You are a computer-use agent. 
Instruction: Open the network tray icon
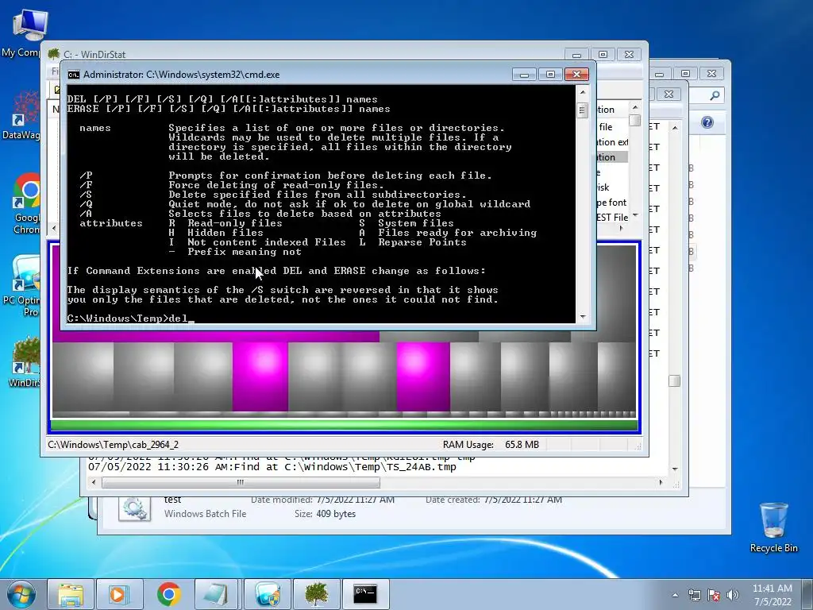(x=694, y=595)
